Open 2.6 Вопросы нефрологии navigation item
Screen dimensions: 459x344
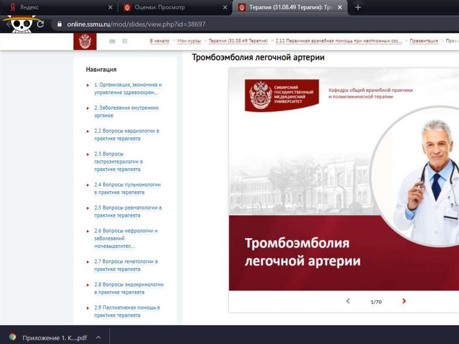click(126, 238)
